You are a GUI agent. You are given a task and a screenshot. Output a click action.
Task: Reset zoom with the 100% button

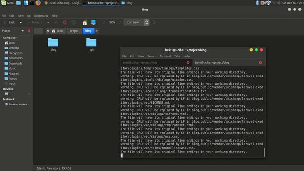coord(112,22)
